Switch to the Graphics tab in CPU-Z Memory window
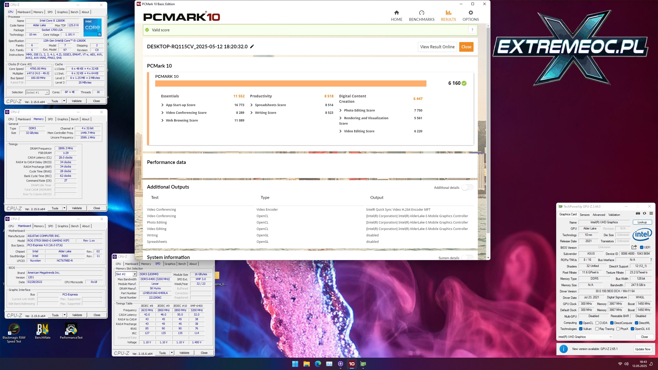The width and height of the screenshot is (658, 370). coord(63,119)
